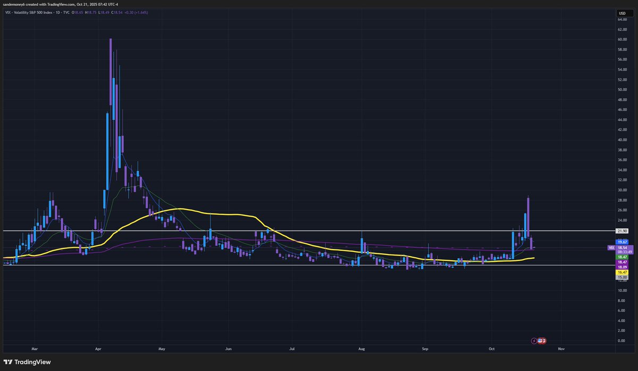Click the Nov label on the time axis
Screen dimensions: 638x371
click(x=560, y=349)
